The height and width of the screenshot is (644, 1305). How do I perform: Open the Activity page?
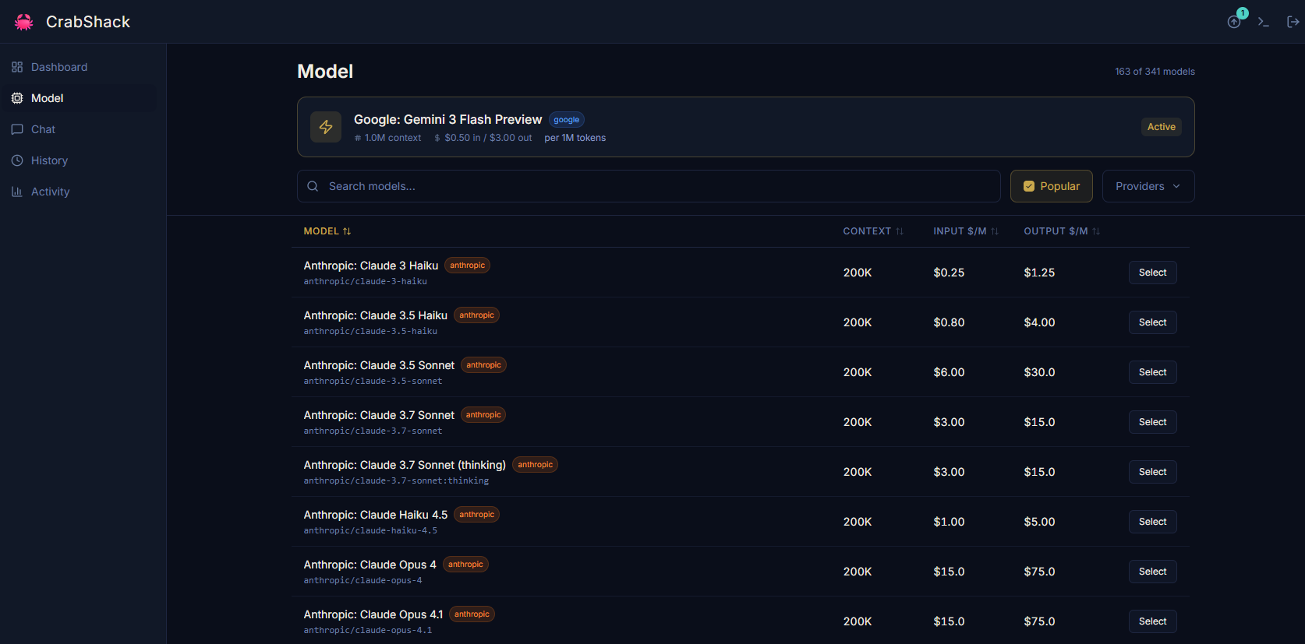(x=78, y=192)
